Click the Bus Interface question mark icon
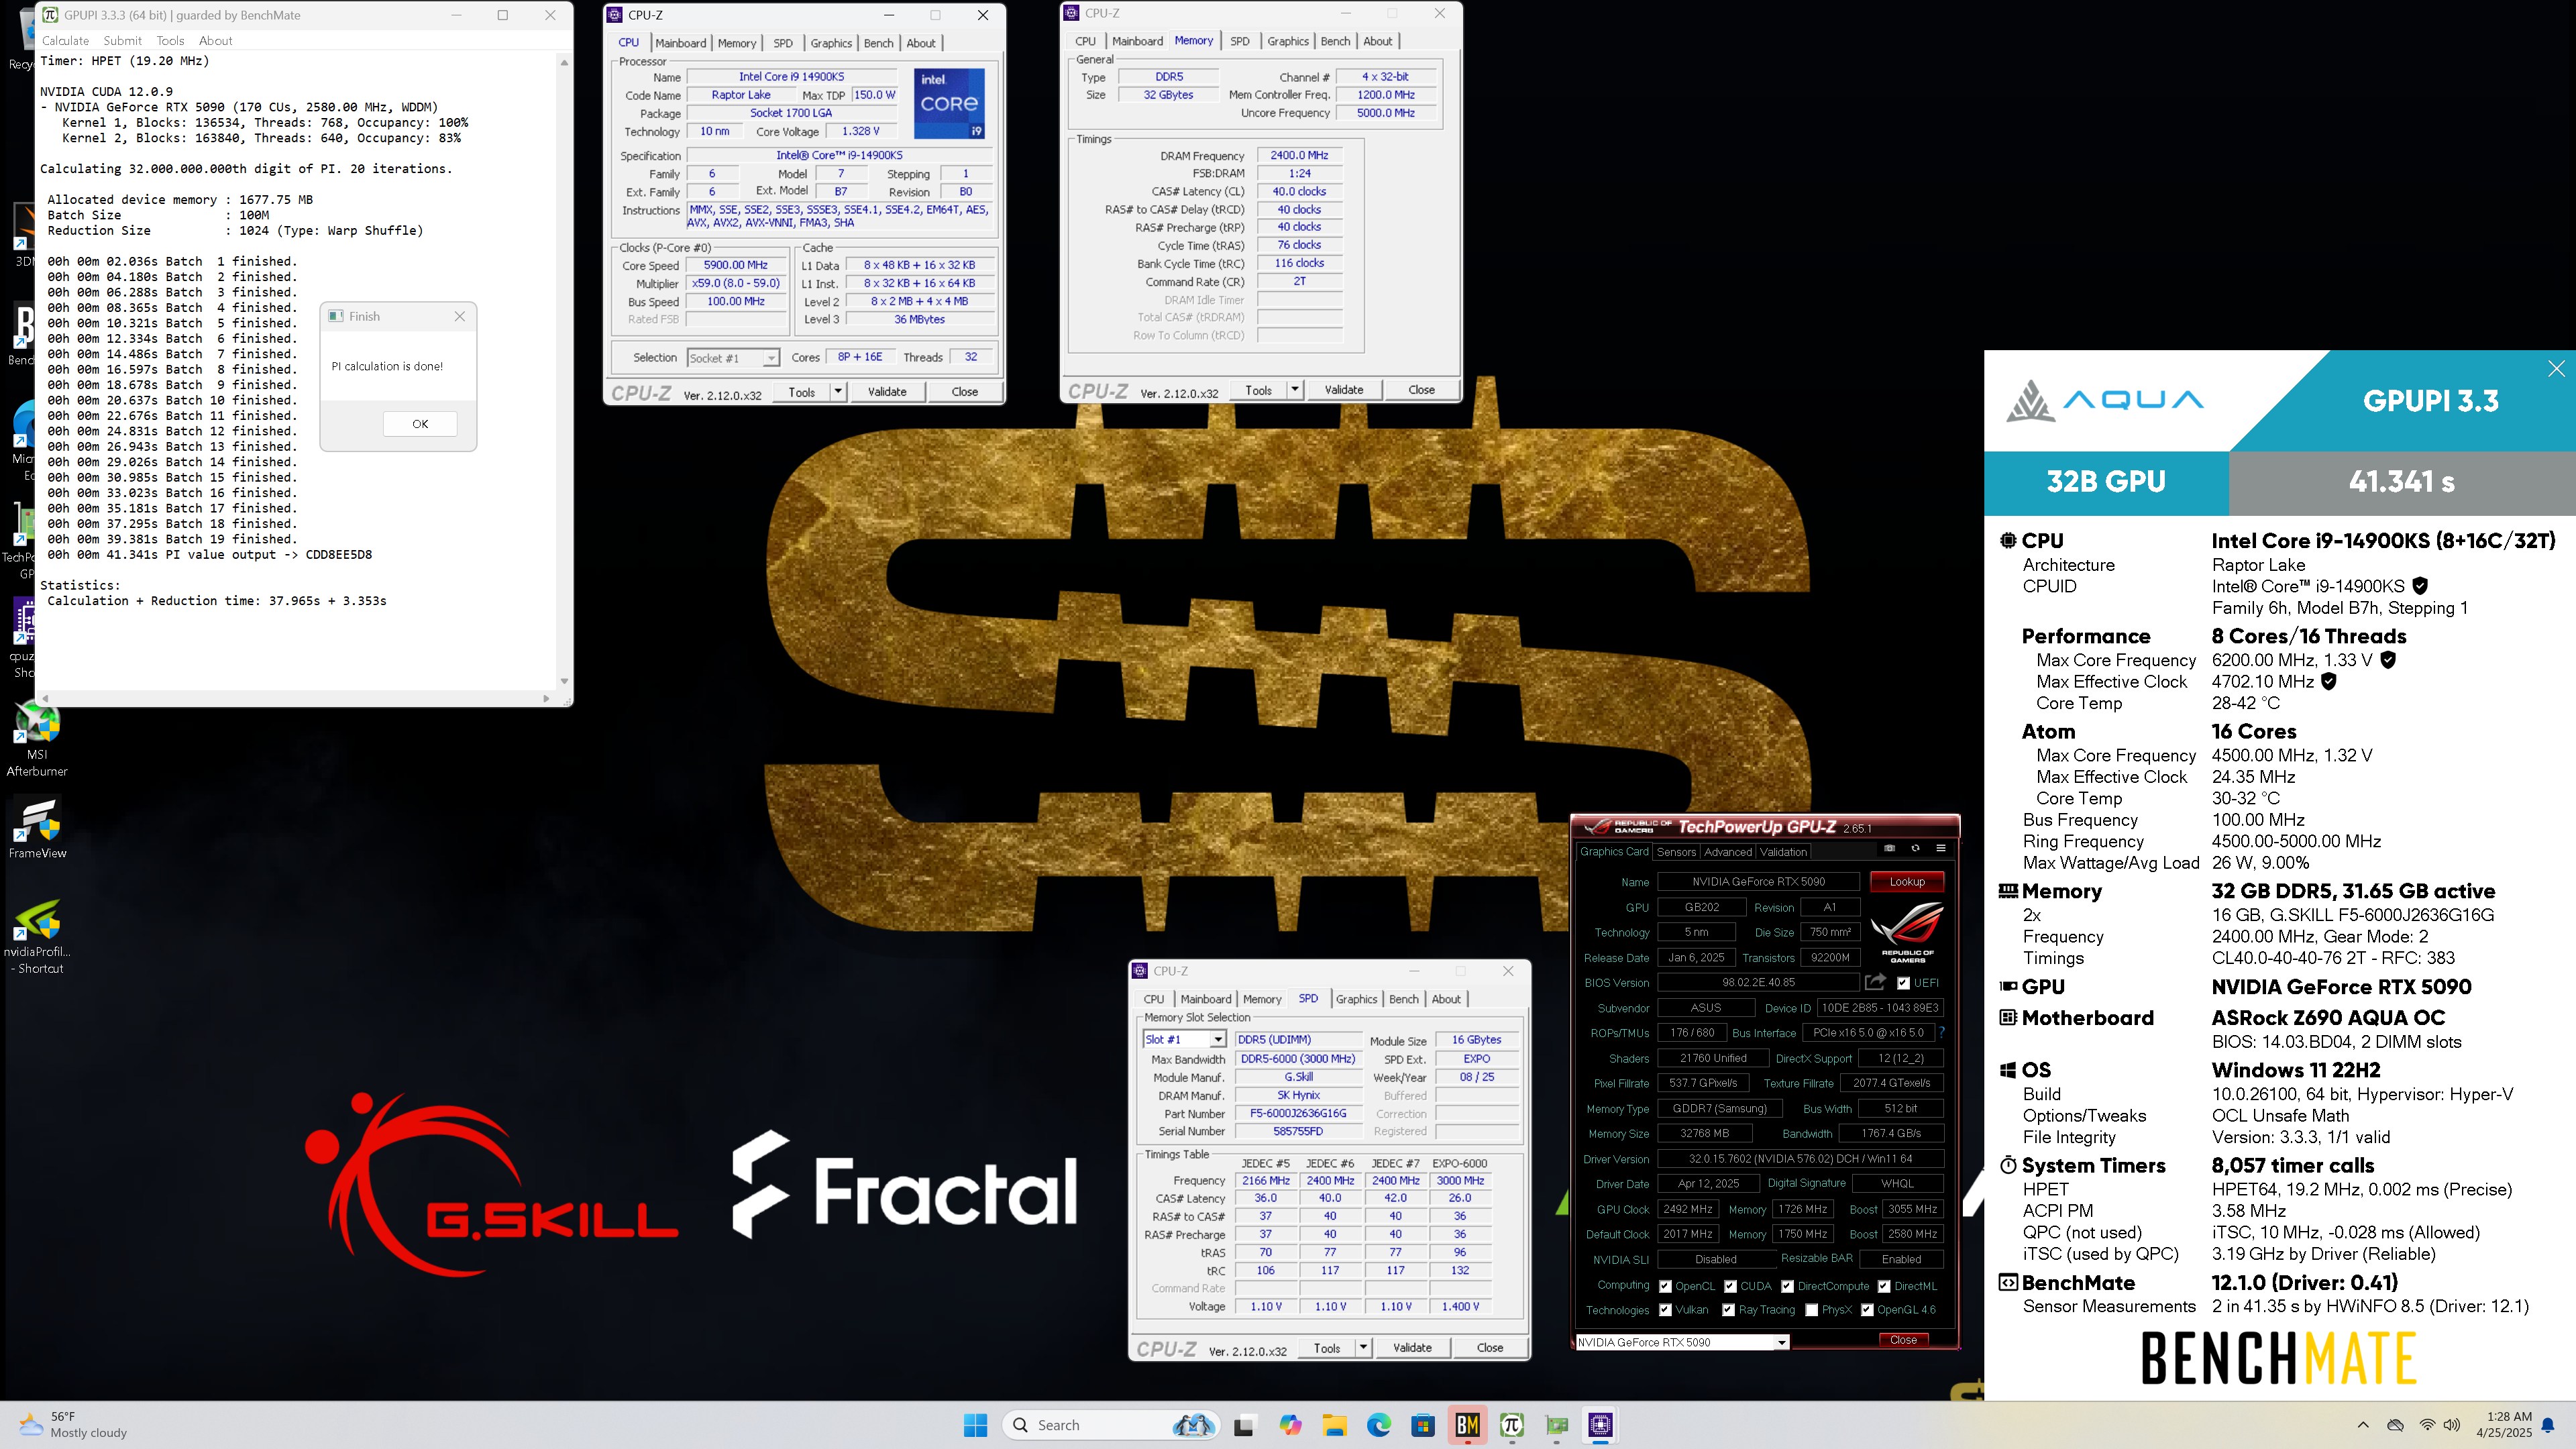The image size is (2576, 1449). [1942, 1033]
